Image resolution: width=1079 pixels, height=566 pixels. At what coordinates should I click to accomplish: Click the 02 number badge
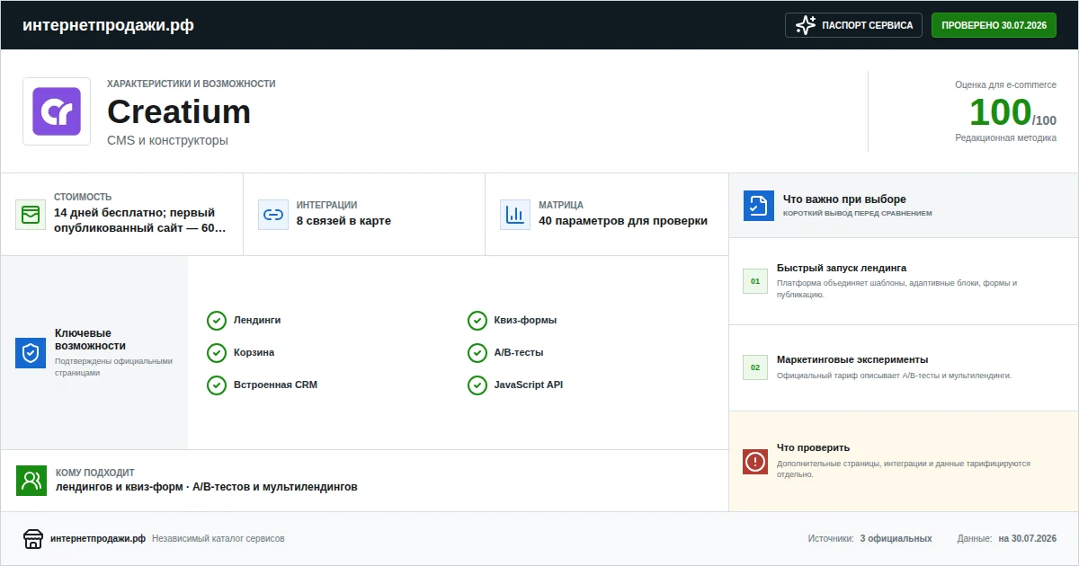(755, 367)
